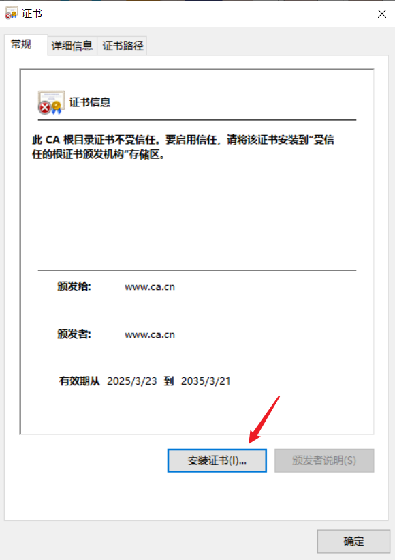The image size is (395, 560).
Task: Click the greyed-out 颁发者说明(S) button
Action: coord(324,460)
